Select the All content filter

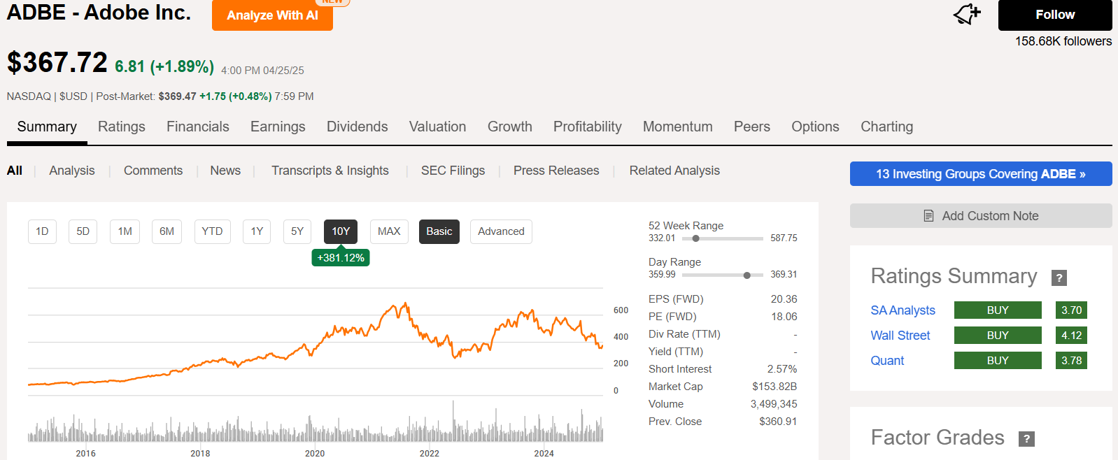(x=15, y=171)
